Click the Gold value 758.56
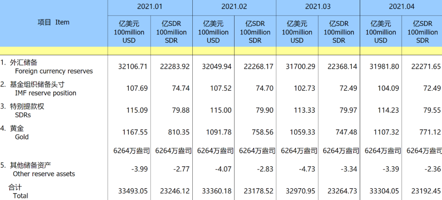The height and width of the screenshot is (200, 442). 263,132
